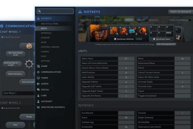Click the Hold Position keybind box
The width and height of the screenshot is (193, 129).
126,72
